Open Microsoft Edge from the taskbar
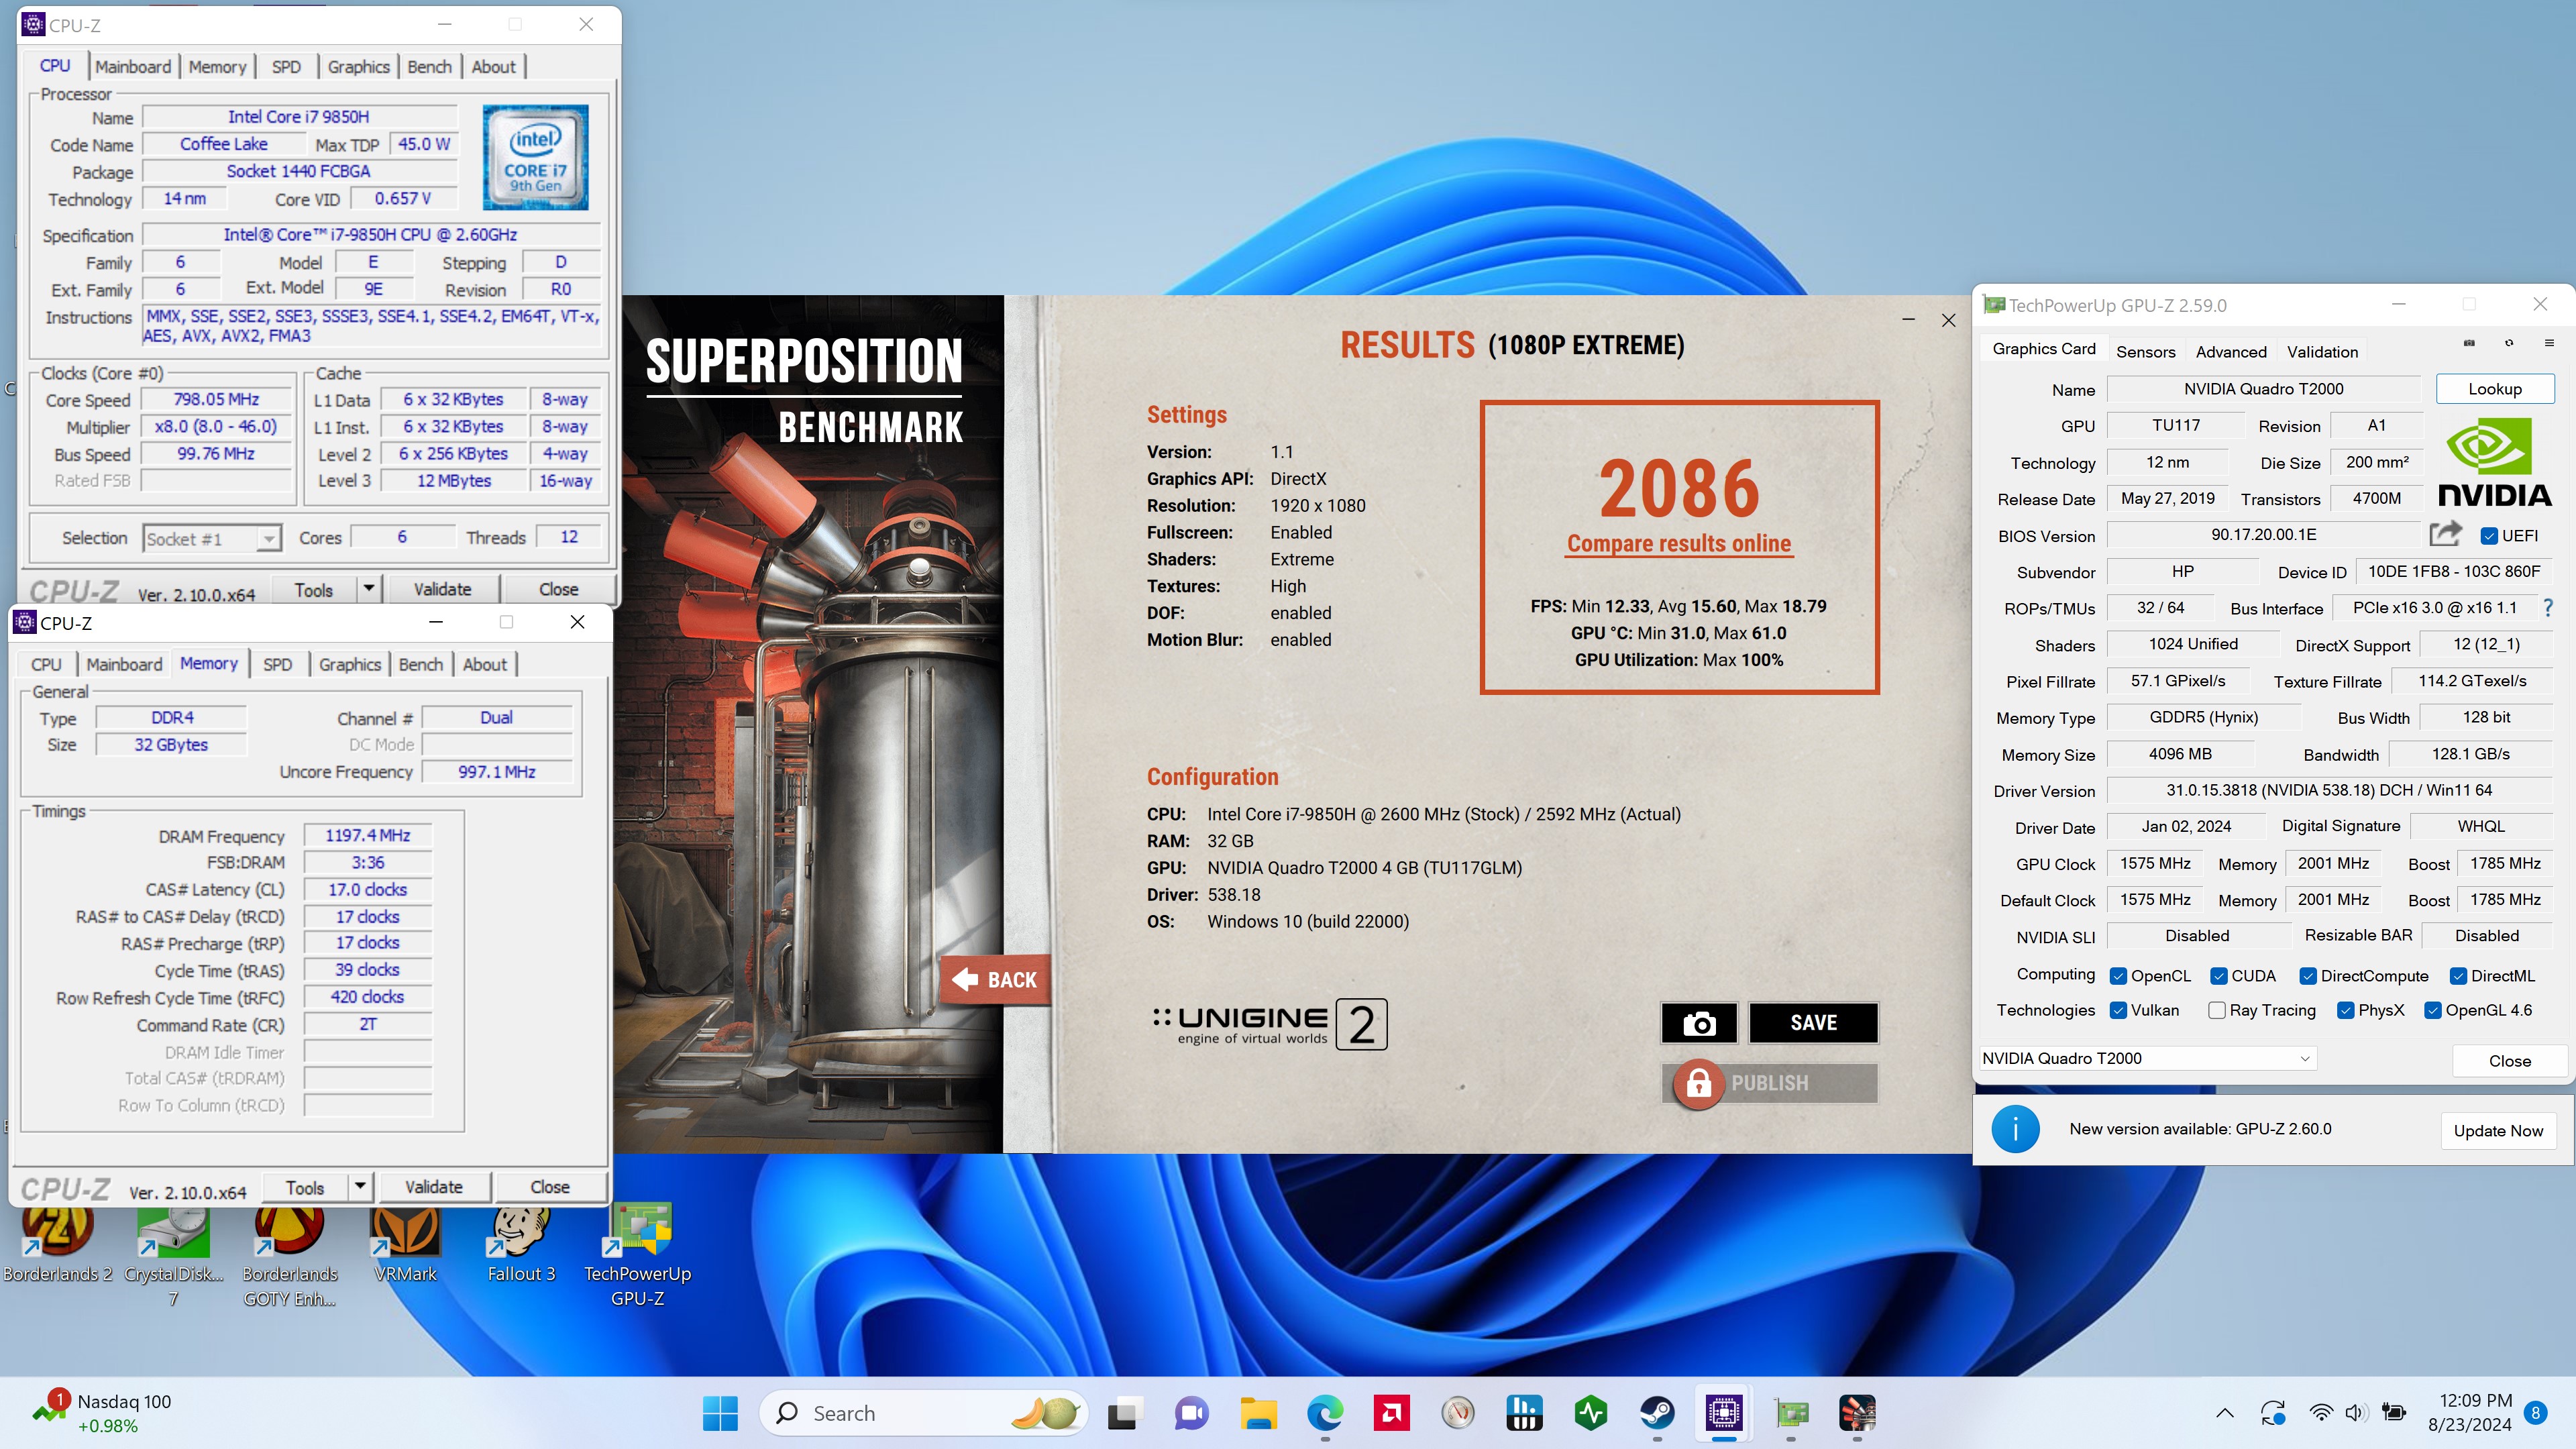 tap(1325, 1413)
